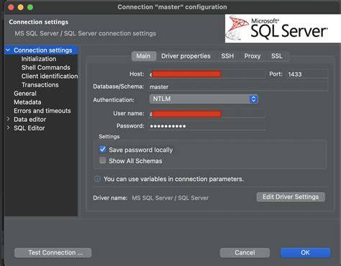Click the info icon beside variables hint
341x266 pixels.
click(97, 179)
